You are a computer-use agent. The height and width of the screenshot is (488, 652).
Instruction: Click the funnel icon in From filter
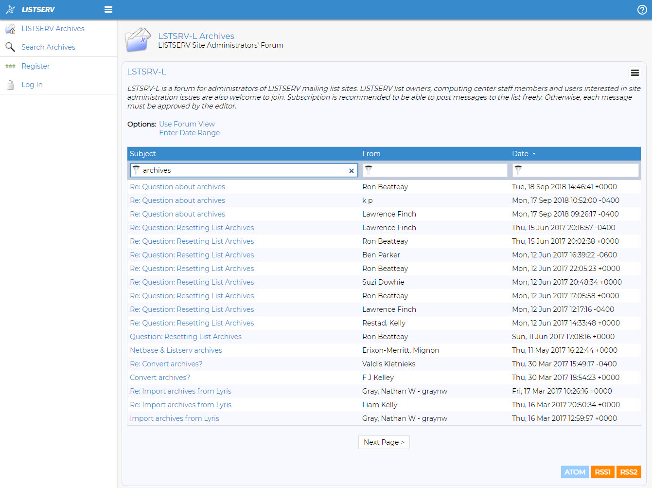[x=369, y=170]
